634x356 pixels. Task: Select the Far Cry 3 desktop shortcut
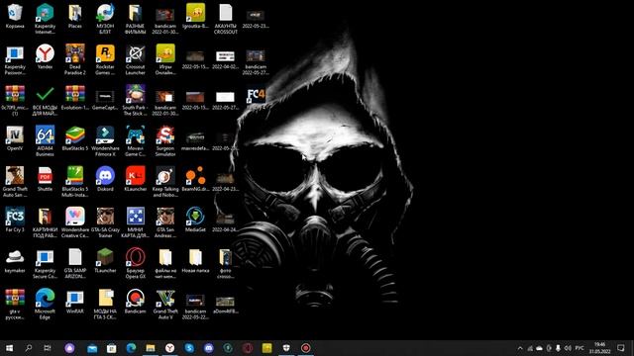click(x=15, y=220)
